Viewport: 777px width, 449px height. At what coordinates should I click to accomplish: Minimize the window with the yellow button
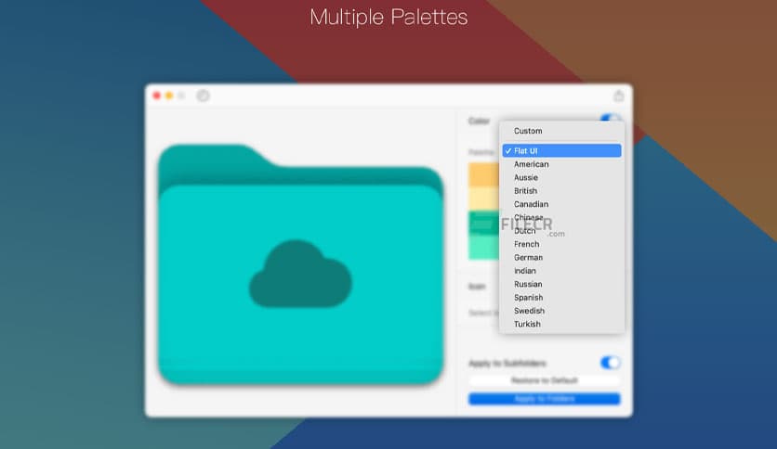pos(169,96)
